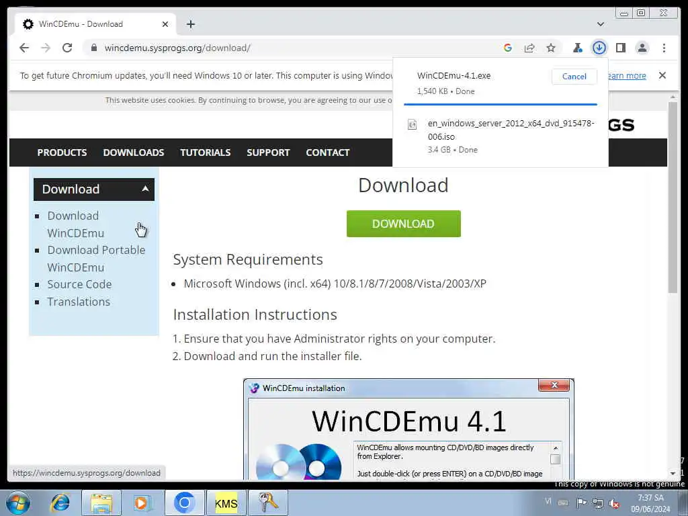Launch Internet Explorer from taskbar
Screen dimensions: 688x516
pos(60,503)
